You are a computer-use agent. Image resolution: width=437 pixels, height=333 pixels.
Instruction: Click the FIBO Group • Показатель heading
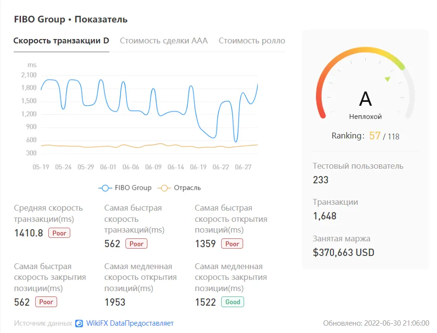click(71, 20)
